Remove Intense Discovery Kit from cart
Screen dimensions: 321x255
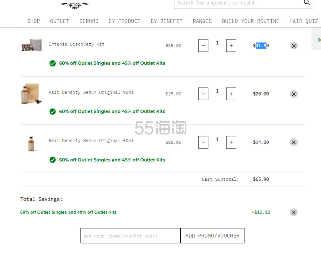click(294, 45)
